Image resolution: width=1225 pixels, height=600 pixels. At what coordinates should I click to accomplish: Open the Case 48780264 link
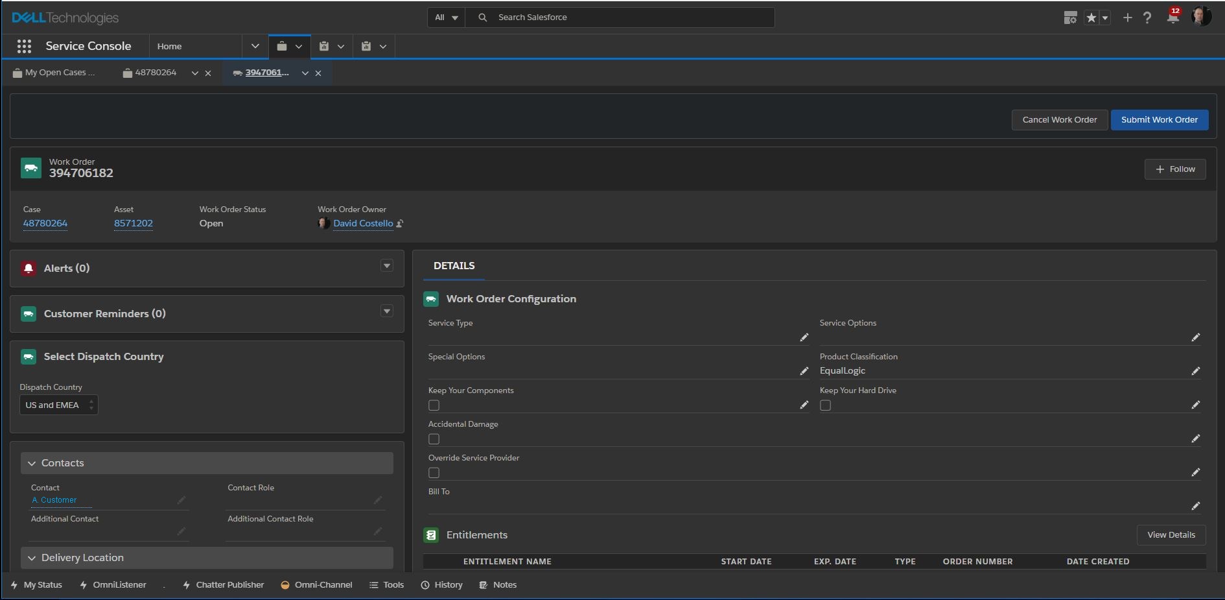click(x=45, y=223)
